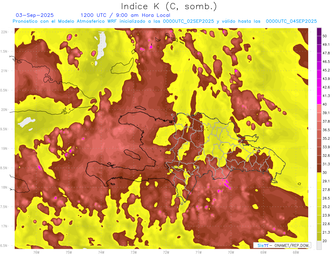Screen dimensions: 332x256
Task: Click the 72W longitude axis label
Action: 166,252
